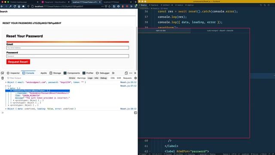Open the console settings gear
This screenshot has width=275, height=155.
(x=135, y=78)
